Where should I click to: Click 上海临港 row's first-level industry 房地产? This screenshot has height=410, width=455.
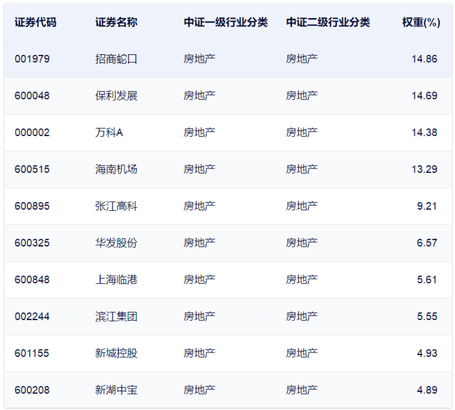point(199,279)
